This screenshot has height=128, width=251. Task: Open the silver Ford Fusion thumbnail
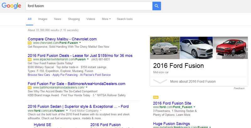pyautogui.click(x=165, y=48)
